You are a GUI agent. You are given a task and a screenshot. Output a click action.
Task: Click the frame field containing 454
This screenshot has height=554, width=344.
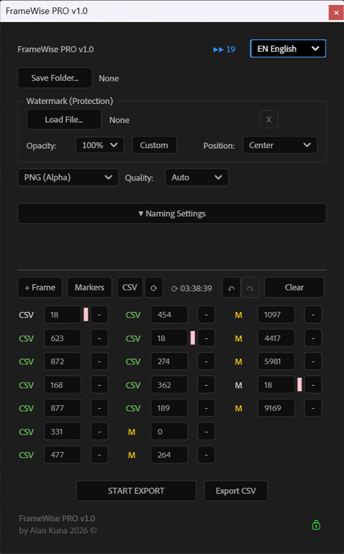pyautogui.click(x=169, y=314)
